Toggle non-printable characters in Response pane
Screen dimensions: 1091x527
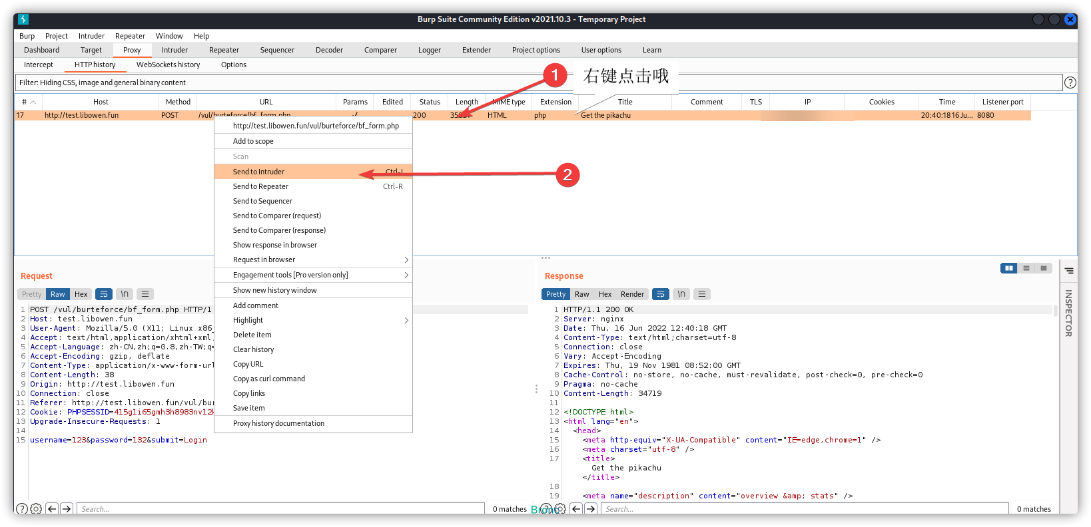[681, 294]
